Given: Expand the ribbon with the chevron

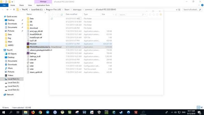Looking at the screenshot, I should 199,5.
